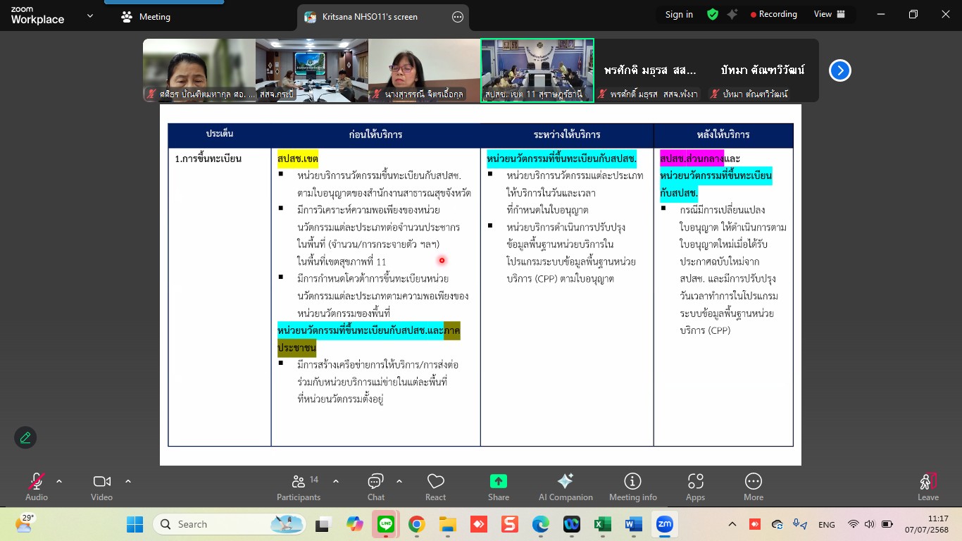Show next participants with blue arrow
The width and height of the screenshot is (962, 541).
(839, 70)
